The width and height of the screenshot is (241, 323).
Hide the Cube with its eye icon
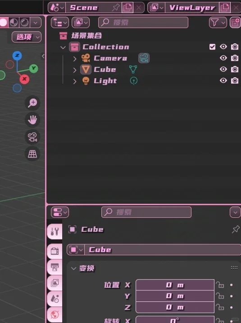coord(223,69)
